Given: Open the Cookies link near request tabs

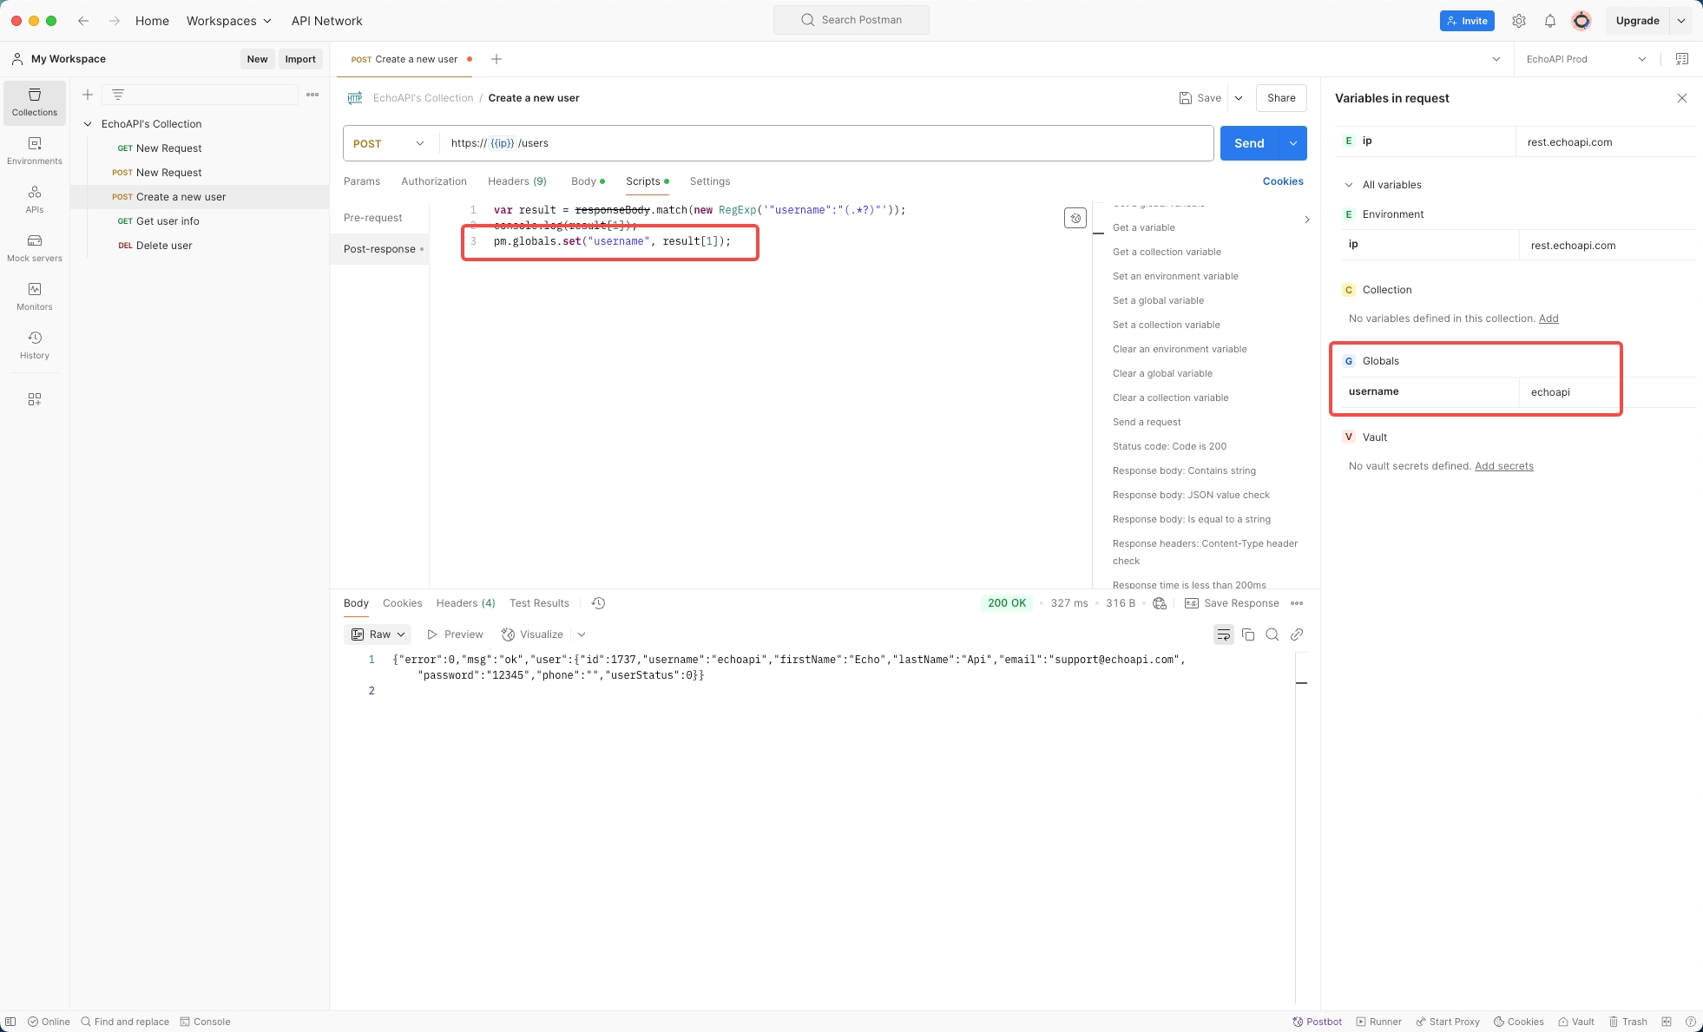Looking at the screenshot, I should [x=1283, y=181].
